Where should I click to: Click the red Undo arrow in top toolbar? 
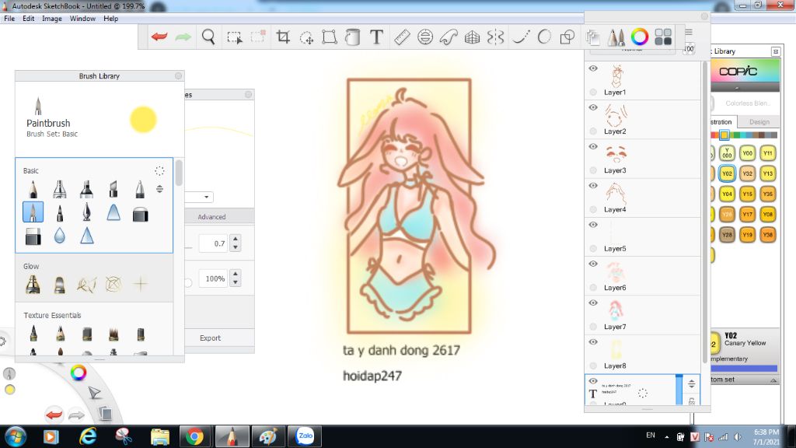(x=159, y=37)
